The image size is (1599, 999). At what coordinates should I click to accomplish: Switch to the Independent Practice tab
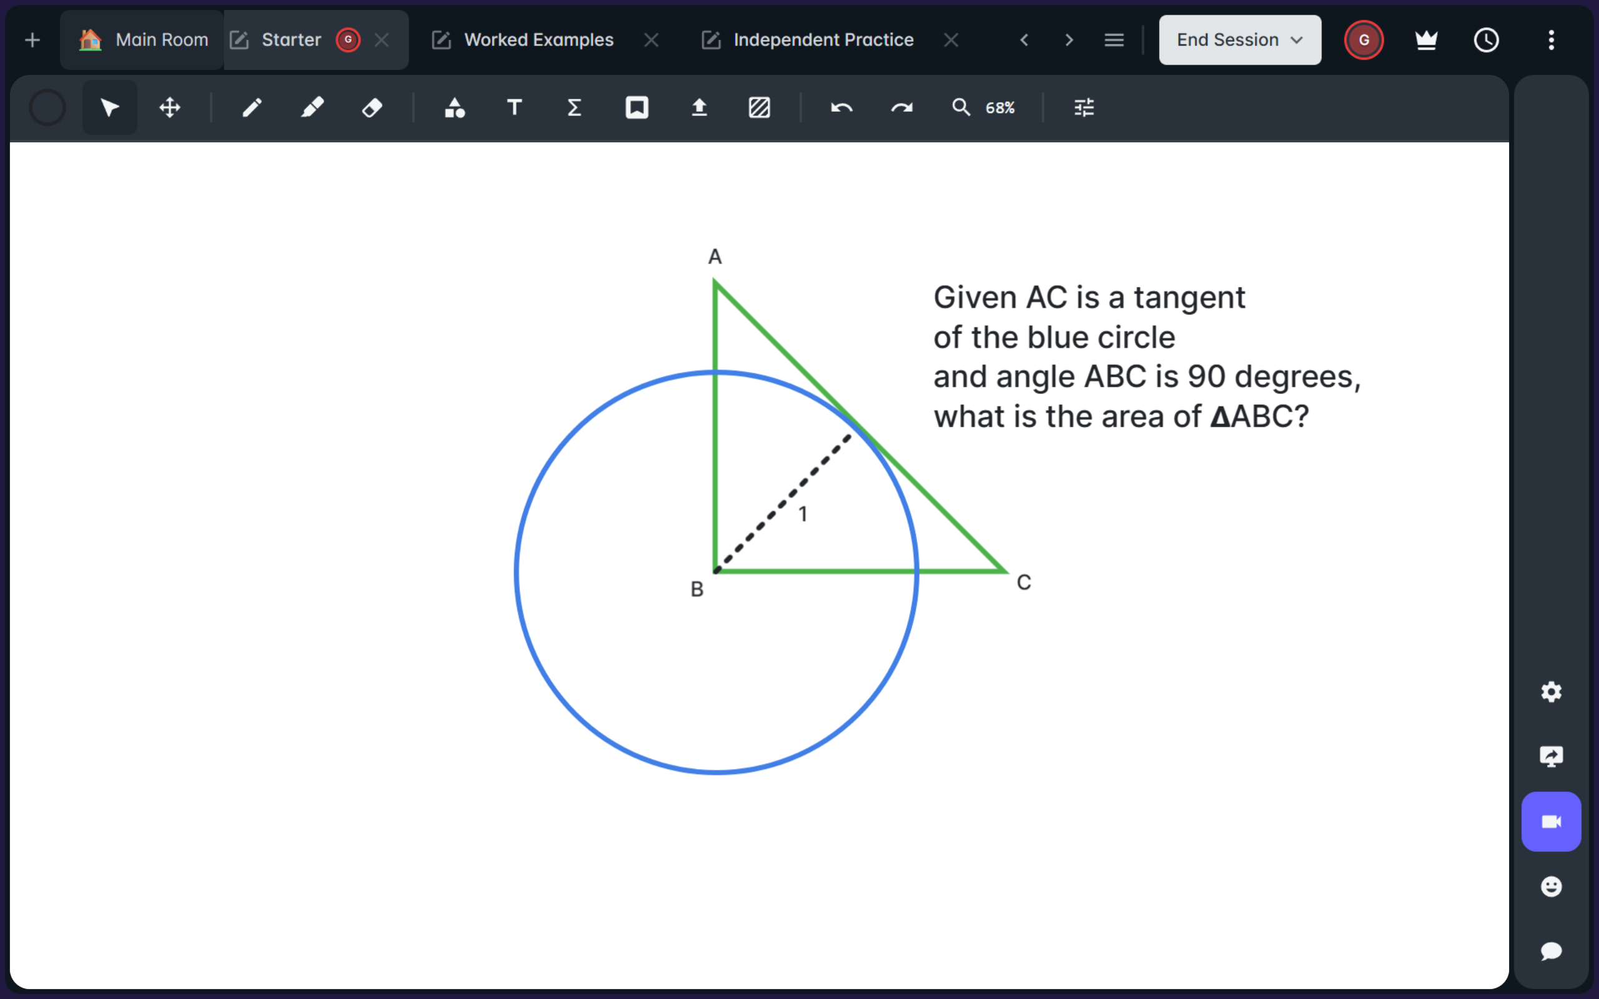click(x=823, y=41)
